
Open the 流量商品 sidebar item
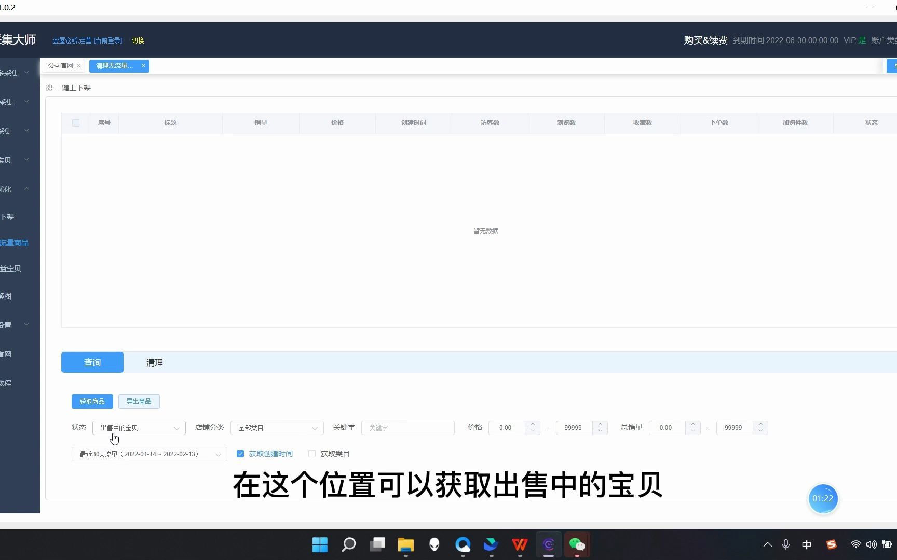(15, 243)
